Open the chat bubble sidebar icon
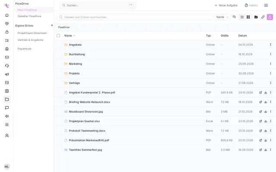Viewport: 276px width, 172px height. (7, 108)
